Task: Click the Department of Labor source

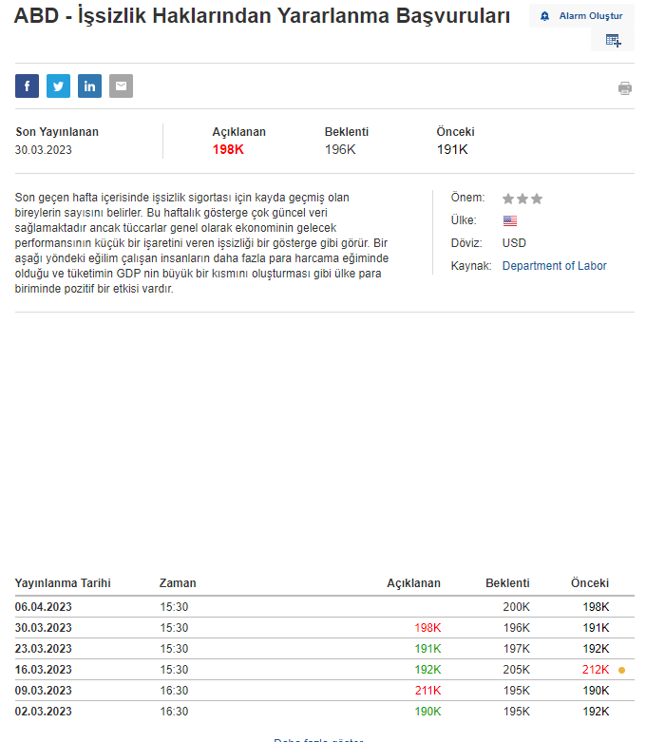Action: (554, 266)
